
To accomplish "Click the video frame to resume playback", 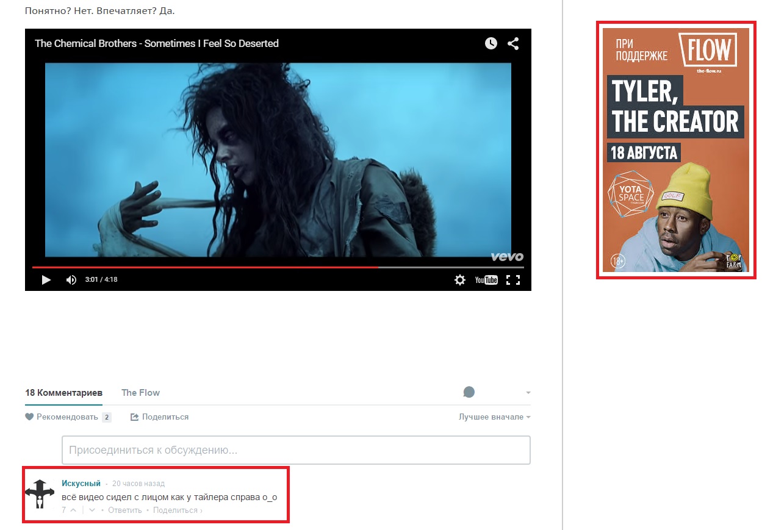I will tap(278, 160).
